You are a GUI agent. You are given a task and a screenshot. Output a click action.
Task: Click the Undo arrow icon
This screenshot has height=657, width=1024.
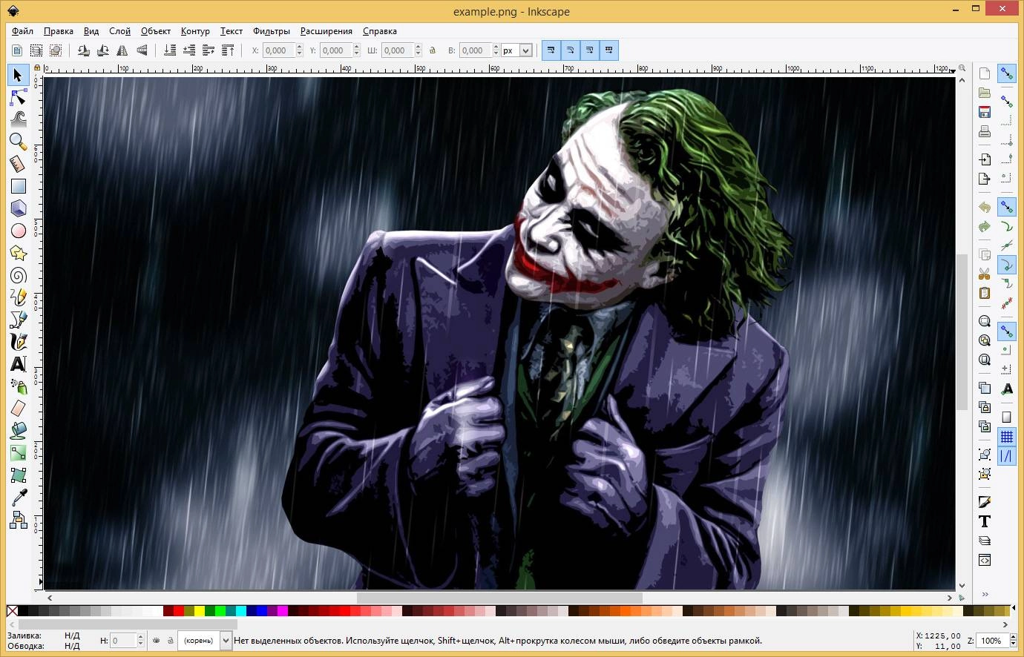[985, 207]
